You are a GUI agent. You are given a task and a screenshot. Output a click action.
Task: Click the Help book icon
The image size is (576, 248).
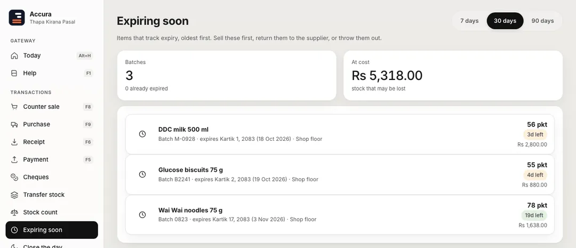[14, 73]
